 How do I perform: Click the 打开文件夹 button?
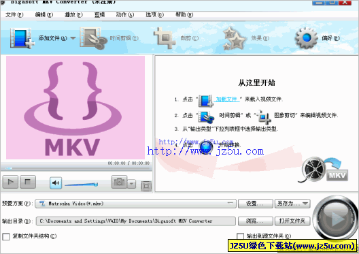(292, 221)
